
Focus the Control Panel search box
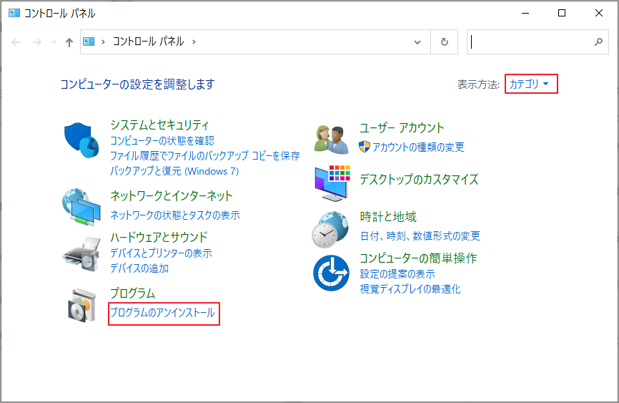pyautogui.click(x=538, y=42)
